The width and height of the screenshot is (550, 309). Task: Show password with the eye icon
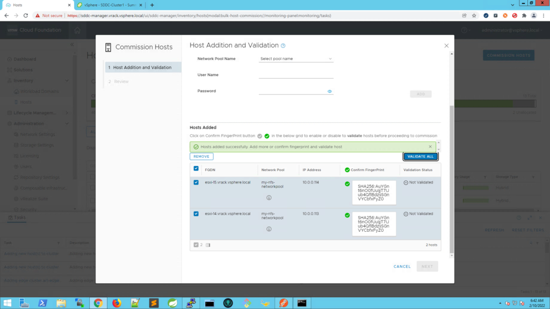pos(330,91)
